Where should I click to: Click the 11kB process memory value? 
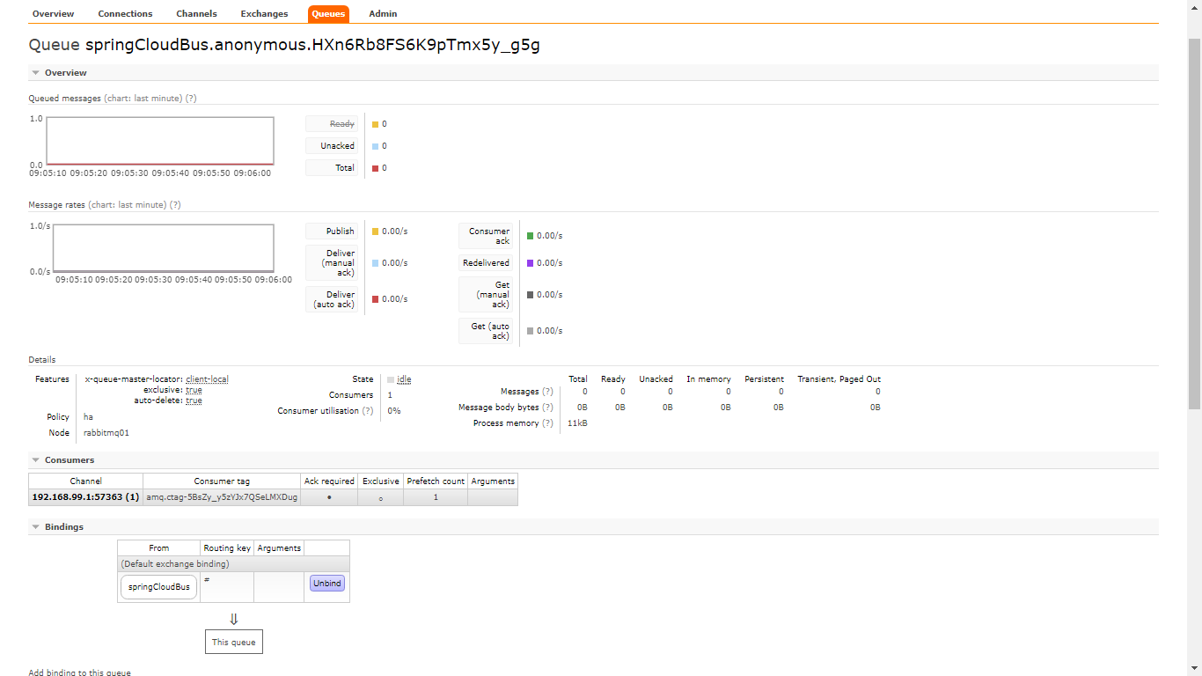point(577,423)
